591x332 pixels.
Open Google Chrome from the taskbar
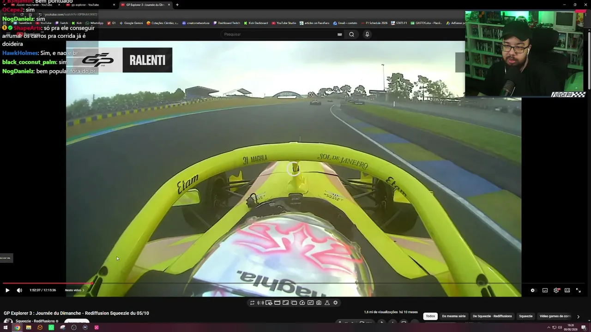(17, 327)
